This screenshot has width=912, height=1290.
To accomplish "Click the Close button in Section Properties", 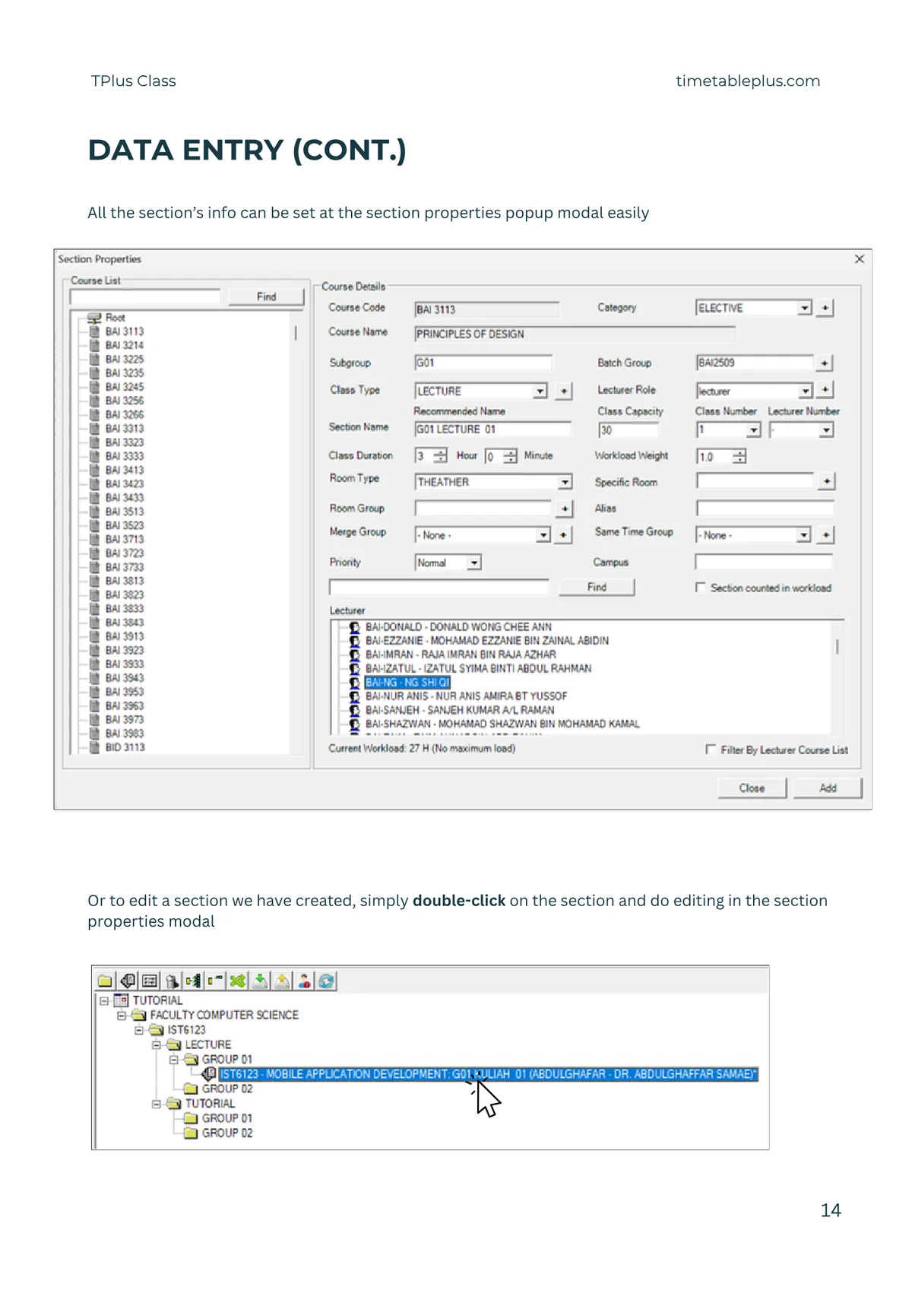I will tap(752, 788).
